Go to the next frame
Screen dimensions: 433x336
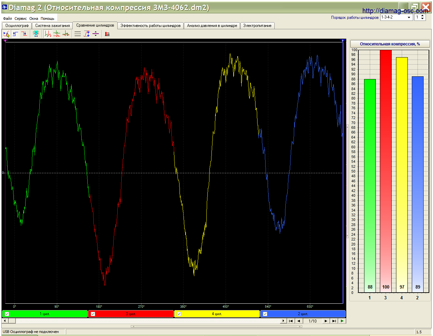click(x=326, y=321)
